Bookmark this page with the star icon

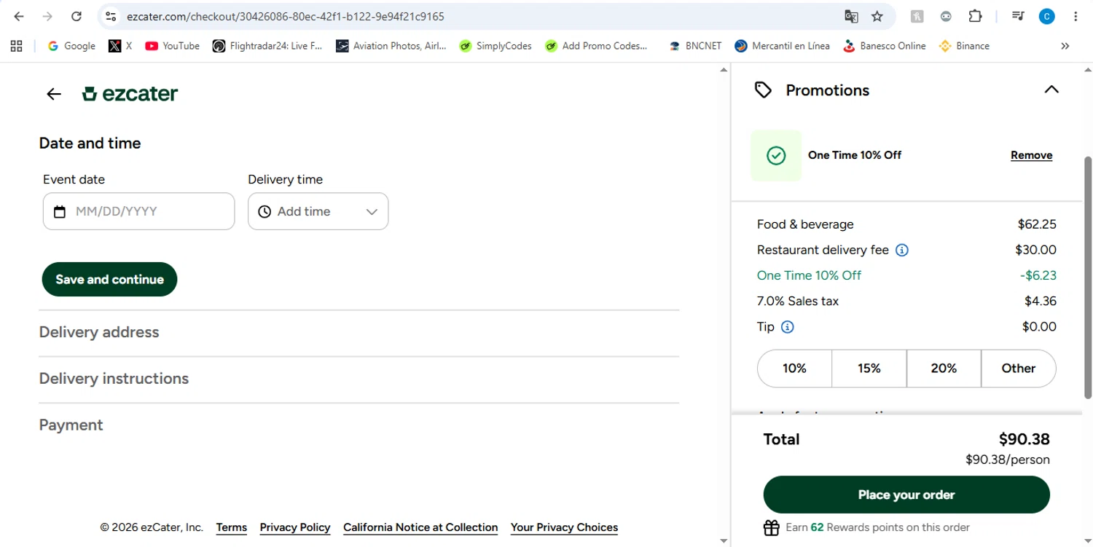click(877, 16)
